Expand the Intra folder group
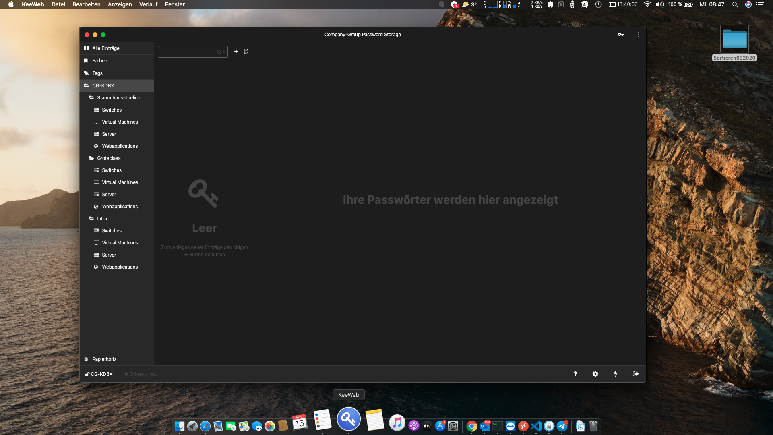Screen dimensions: 773x435 (92, 218)
